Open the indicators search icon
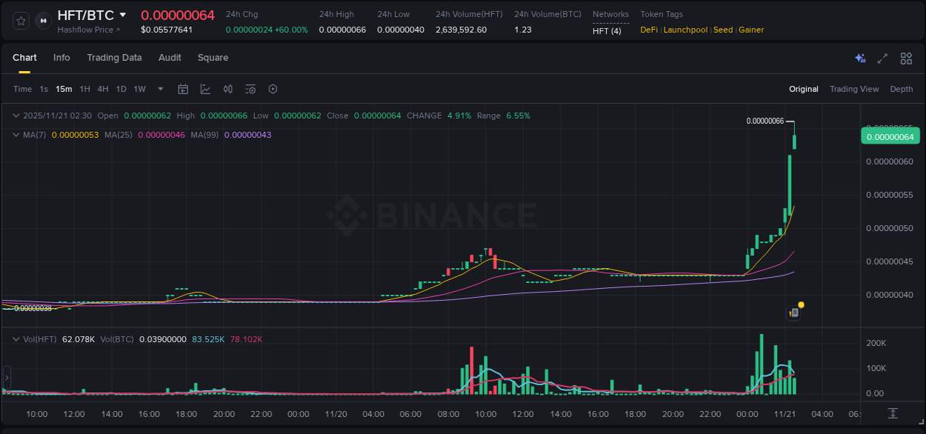Image resolution: width=926 pixels, height=434 pixels. pos(250,89)
